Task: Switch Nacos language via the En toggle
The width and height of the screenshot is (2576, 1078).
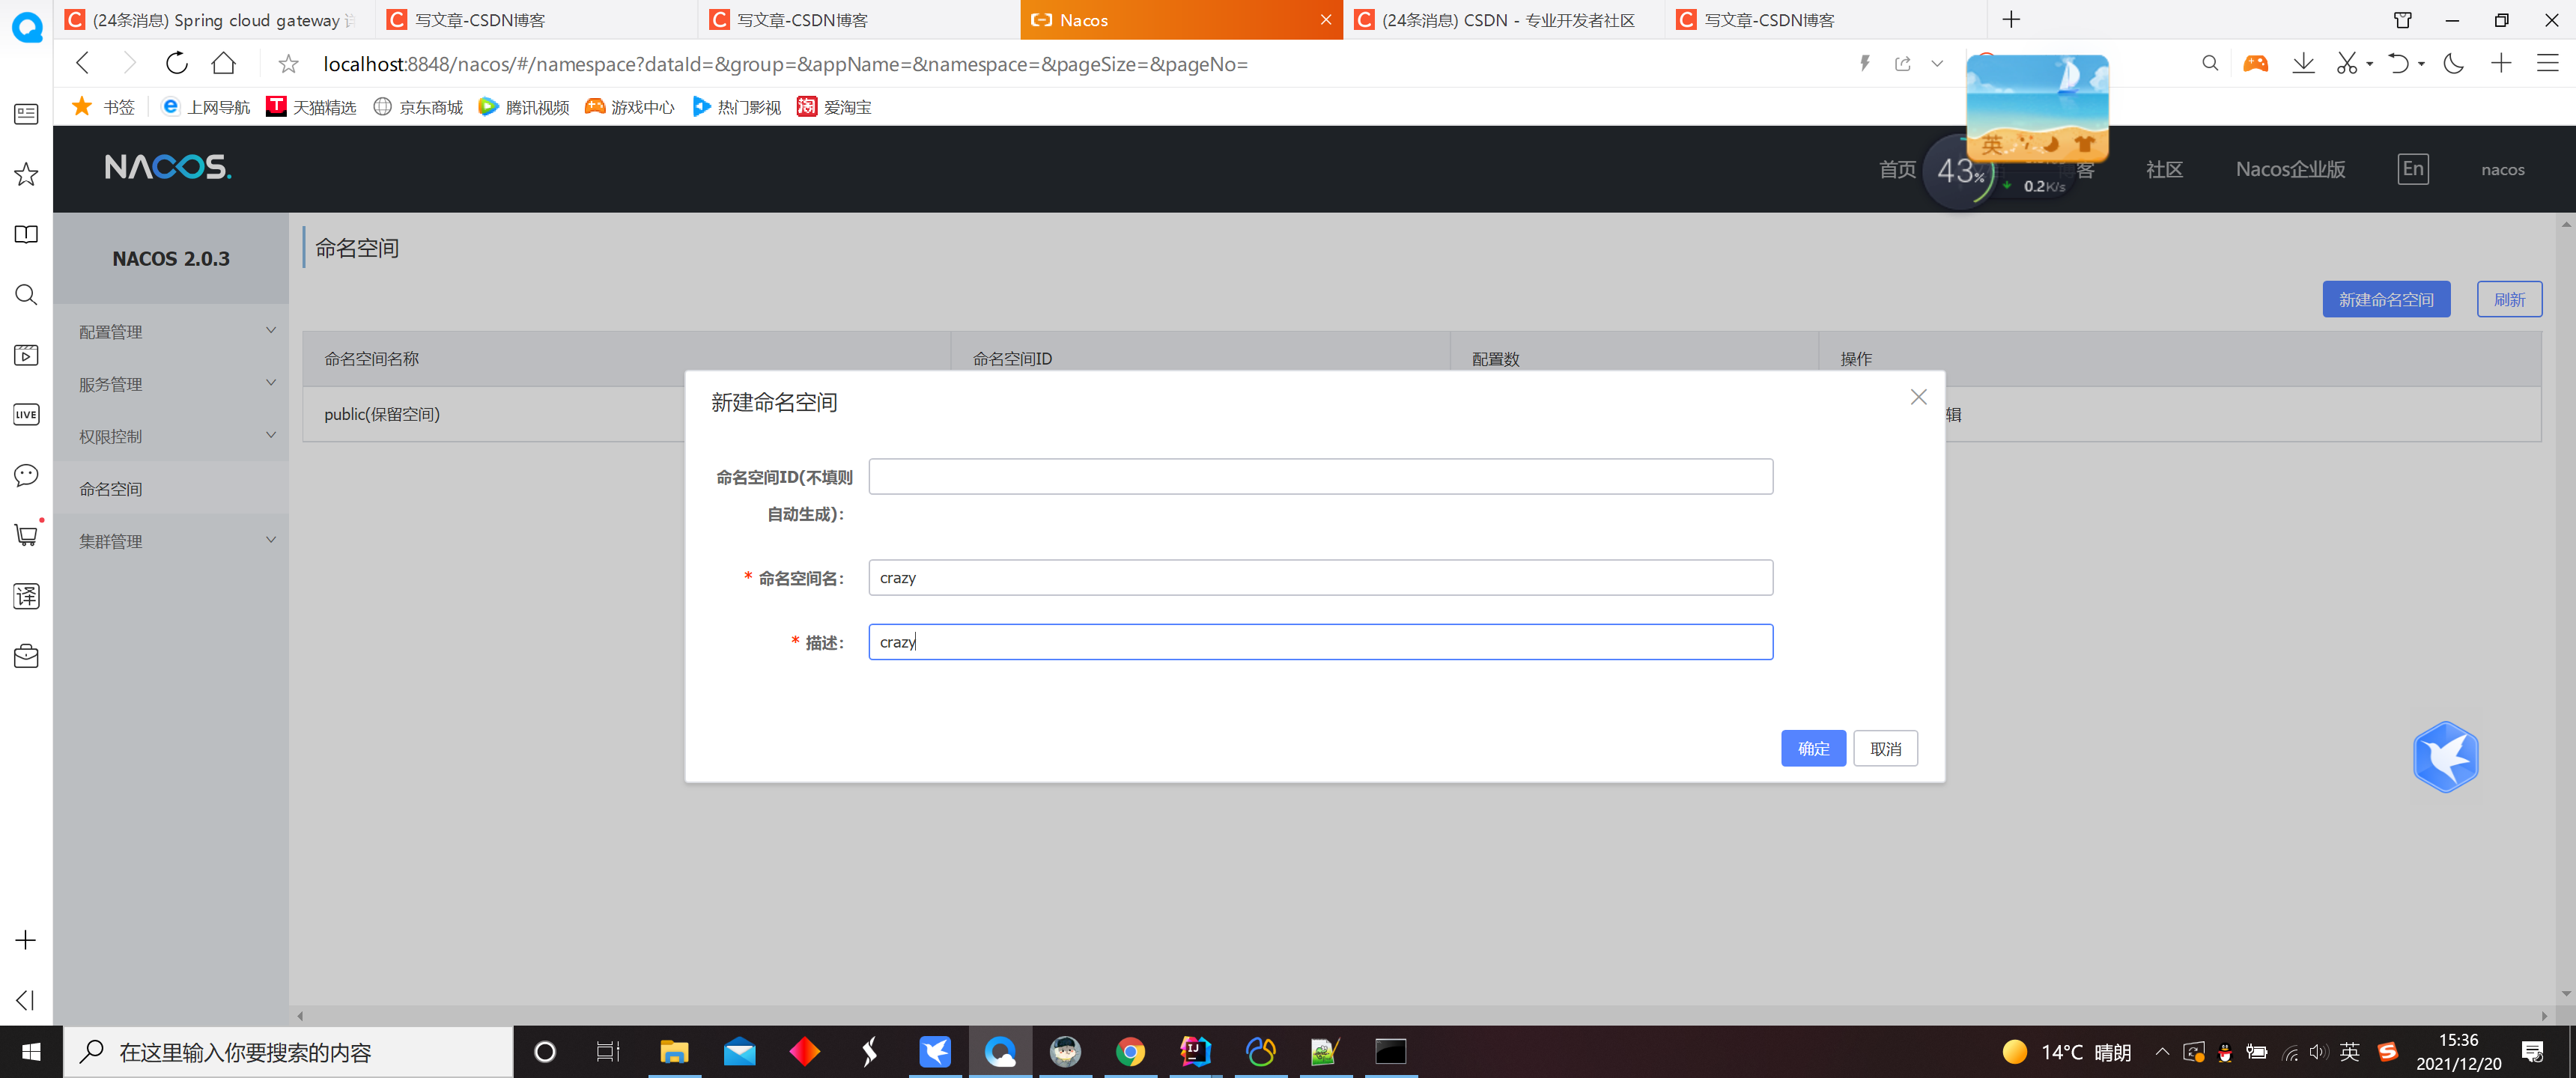Action: click(2412, 168)
